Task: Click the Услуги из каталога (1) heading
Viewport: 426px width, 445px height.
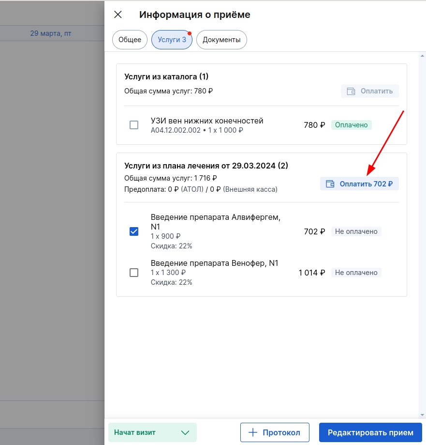Action: 166,77
